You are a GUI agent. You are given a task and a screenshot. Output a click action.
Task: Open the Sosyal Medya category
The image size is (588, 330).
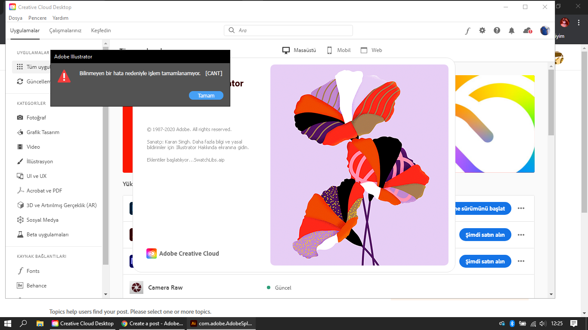(x=37, y=220)
